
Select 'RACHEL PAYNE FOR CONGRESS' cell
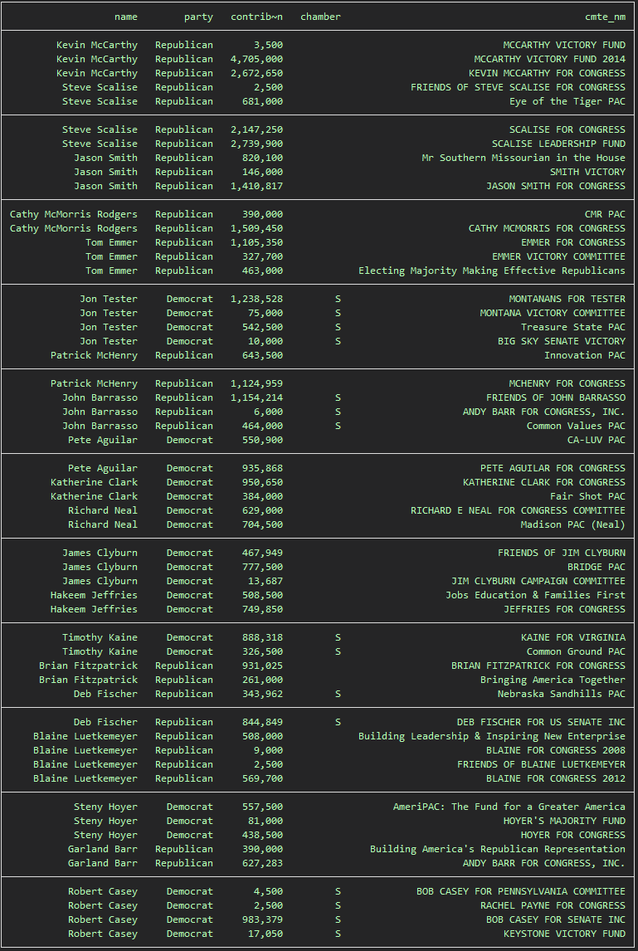553,905
